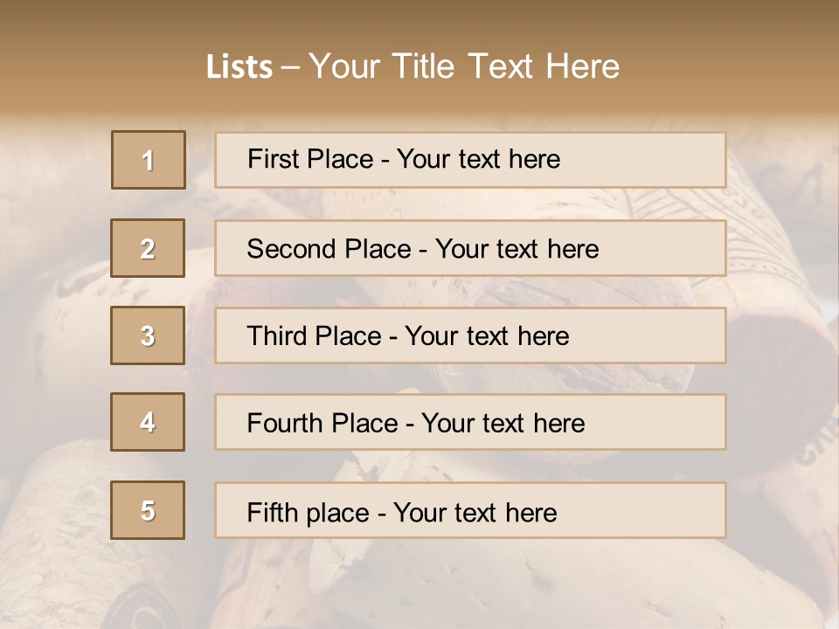Click "Your text here" in Third Place row
Screen dimensions: 839x629
pos(487,336)
